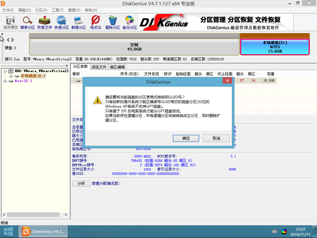Select Boot (X:) in the disk tree
317x238 pixels.
point(23,81)
